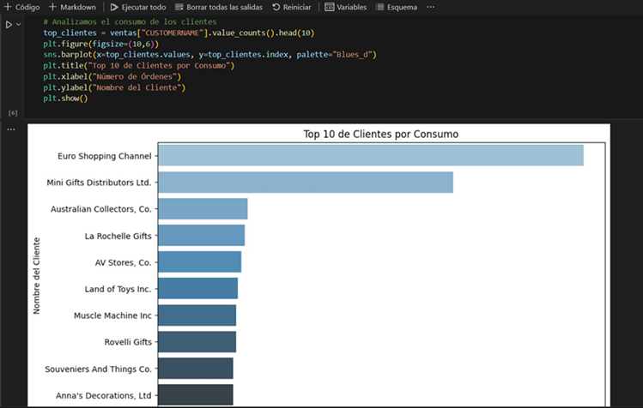Open the toolbar overflow ellipsis menu

430,7
